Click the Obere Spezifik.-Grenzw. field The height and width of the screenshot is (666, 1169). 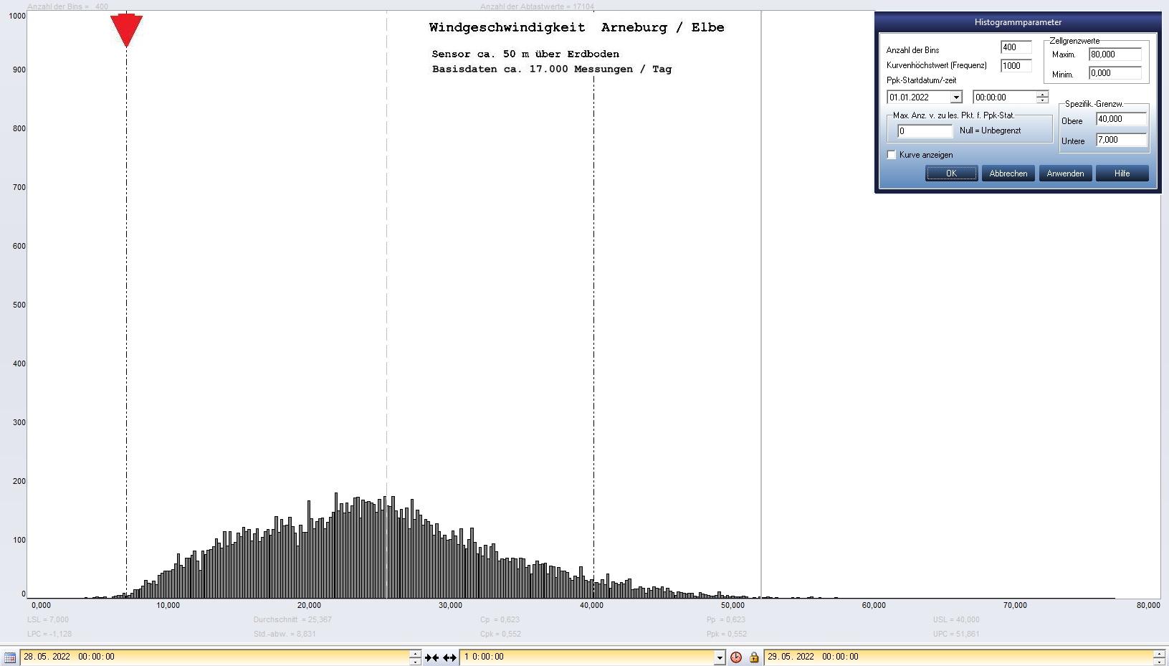click(x=1121, y=120)
